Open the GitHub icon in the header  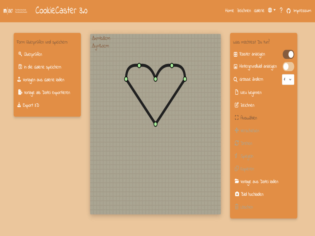288,11
